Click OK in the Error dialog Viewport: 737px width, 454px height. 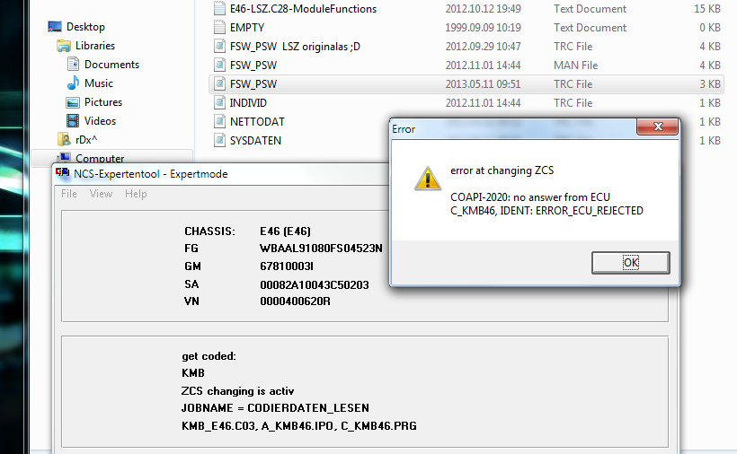[630, 262]
